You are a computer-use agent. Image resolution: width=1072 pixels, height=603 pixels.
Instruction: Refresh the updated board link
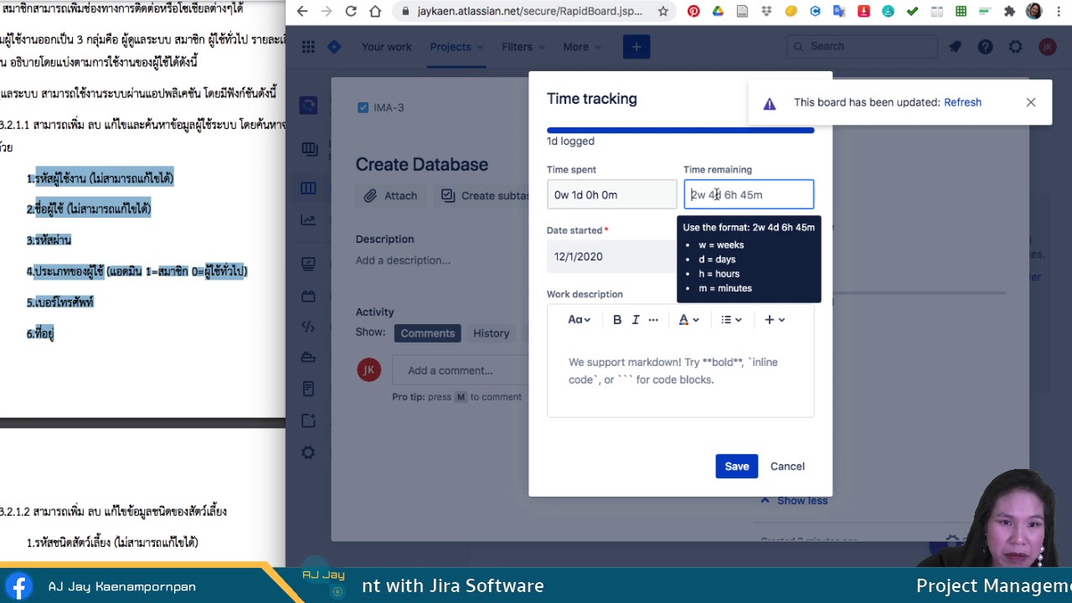pyautogui.click(x=962, y=102)
